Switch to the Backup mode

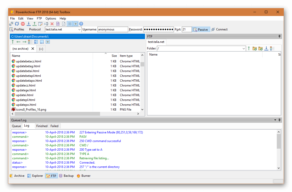click(x=67, y=176)
